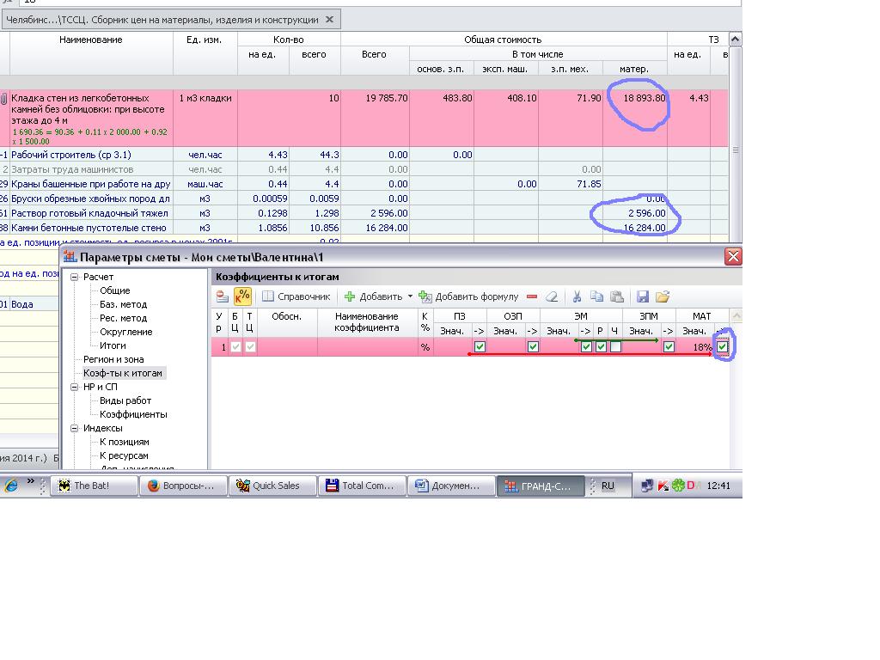Check the empty Ч checkbox under ЭМ
Image resolution: width=880 pixels, height=660 pixels.
pyautogui.click(x=615, y=347)
